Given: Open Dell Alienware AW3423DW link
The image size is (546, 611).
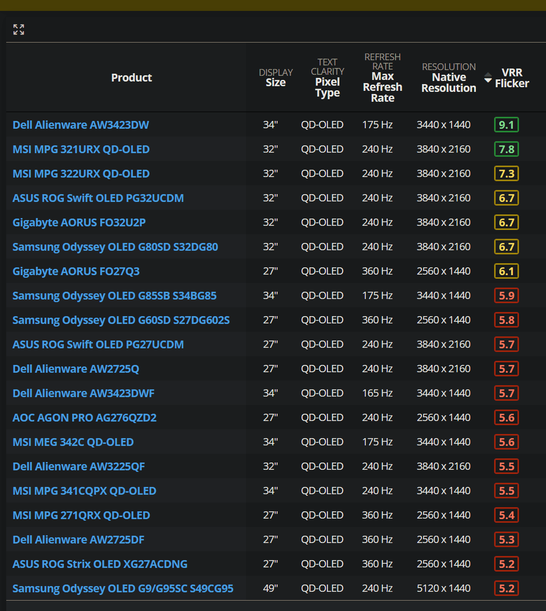Looking at the screenshot, I should (80, 125).
